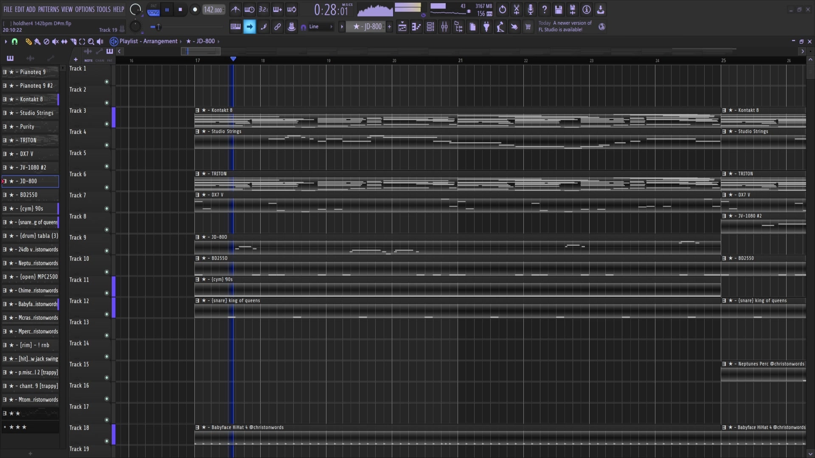The width and height of the screenshot is (815, 458).
Task: Save the project with floppy icon
Action: pyautogui.click(x=559, y=9)
